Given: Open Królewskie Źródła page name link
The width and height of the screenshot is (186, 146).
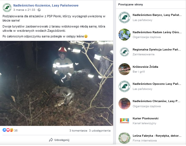Looking at the screenshot, I should tap(145, 67).
